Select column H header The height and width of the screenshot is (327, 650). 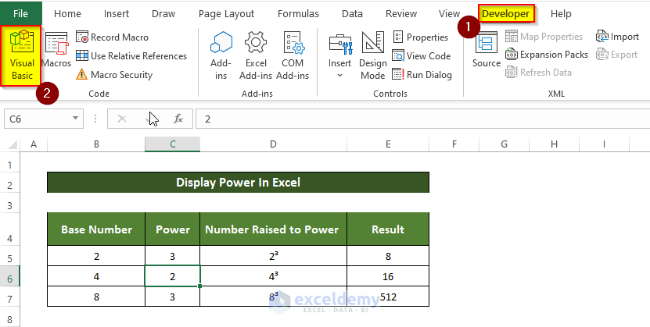(555, 144)
